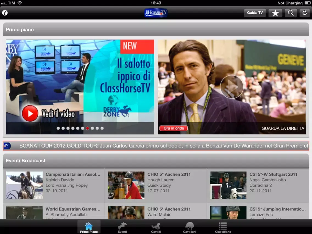The width and height of the screenshot is (312, 234).
Task: Switch to the Cavalieri tab
Action: [x=189, y=227]
